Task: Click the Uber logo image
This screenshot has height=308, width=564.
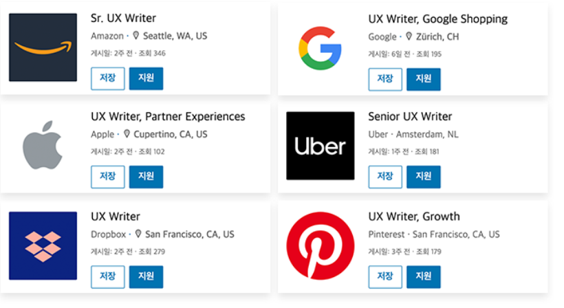Action: pyautogui.click(x=320, y=146)
